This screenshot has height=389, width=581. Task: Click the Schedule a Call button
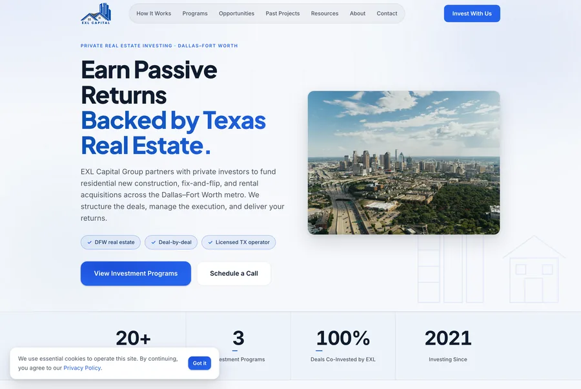[x=234, y=274]
